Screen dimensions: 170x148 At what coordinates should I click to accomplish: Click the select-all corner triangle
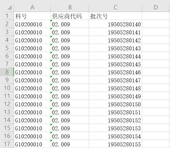click(9, 8)
